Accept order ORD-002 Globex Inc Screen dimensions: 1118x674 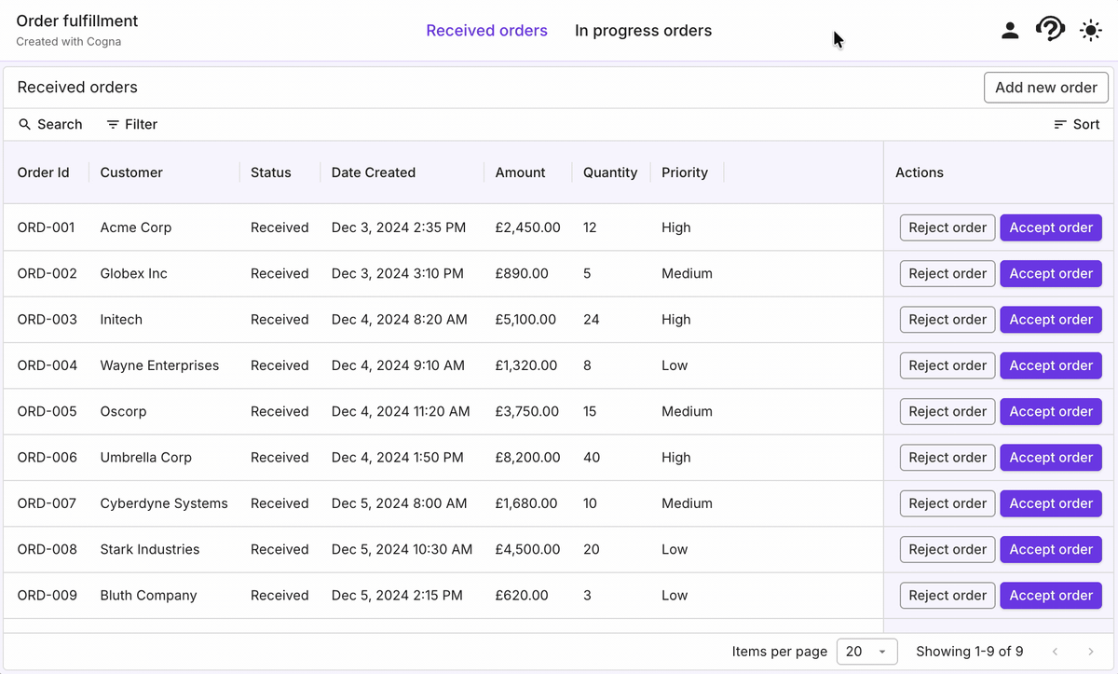pos(1051,273)
